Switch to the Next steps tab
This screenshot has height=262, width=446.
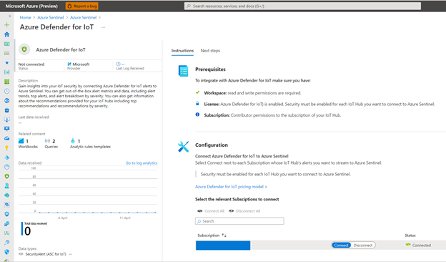pyautogui.click(x=210, y=51)
